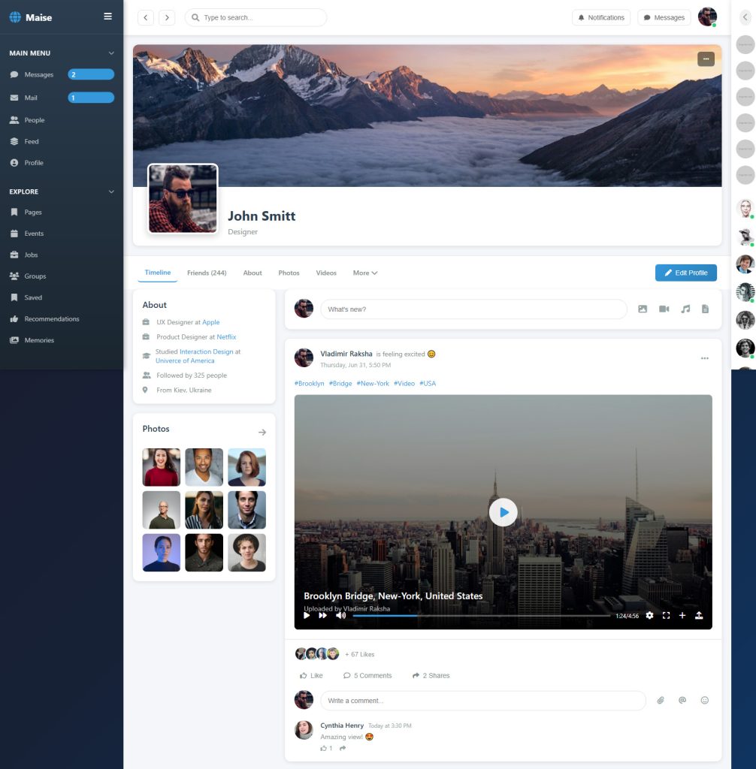The width and height of the screenshot is (756, 769).
Task: Click the Recommendations thumbs-up icon
Action: 14,318
